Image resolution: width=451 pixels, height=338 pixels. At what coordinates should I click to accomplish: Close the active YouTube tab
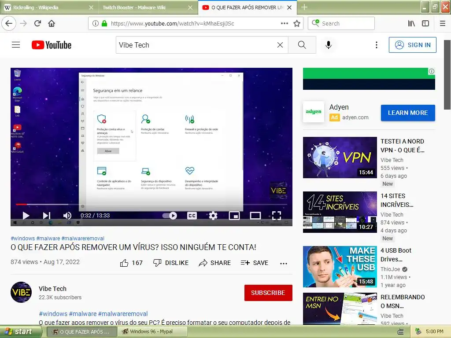tap(290, 7)
